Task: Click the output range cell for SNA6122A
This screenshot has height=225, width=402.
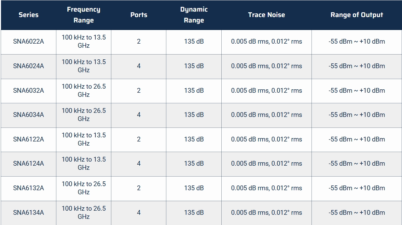Action: pos(357,139)
